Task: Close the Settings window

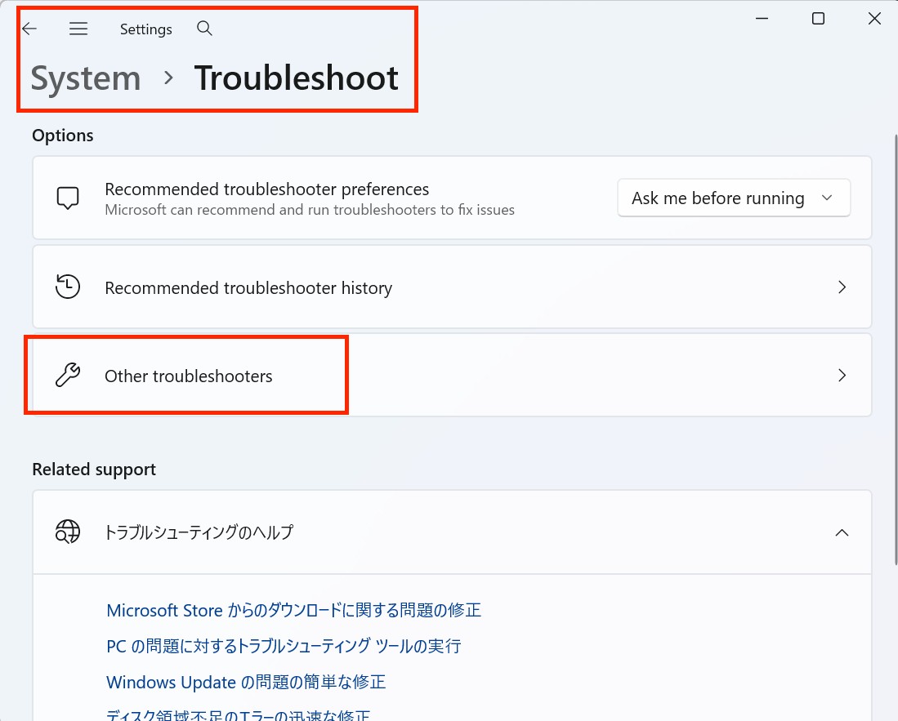Action: coord(874,18)
